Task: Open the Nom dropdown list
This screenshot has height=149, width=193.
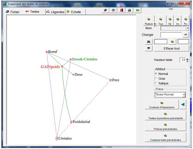Action: pos(187,28)
